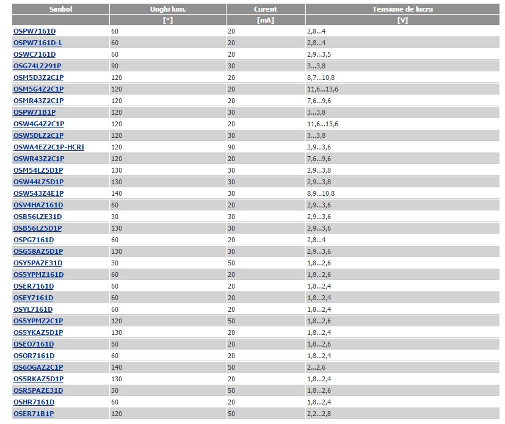Open the OSB56LZE31D product link
This screenshot has height=424, width=505.
pyautogui.click(x=37, y=217)
